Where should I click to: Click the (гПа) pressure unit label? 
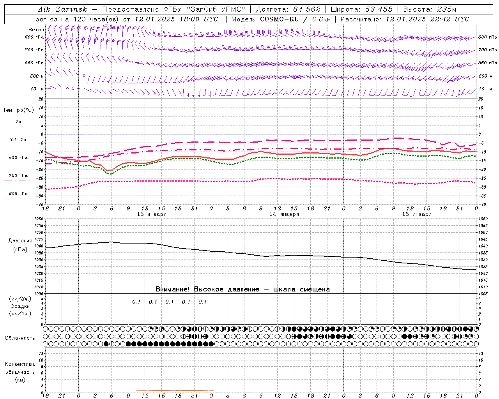[20, 250]
